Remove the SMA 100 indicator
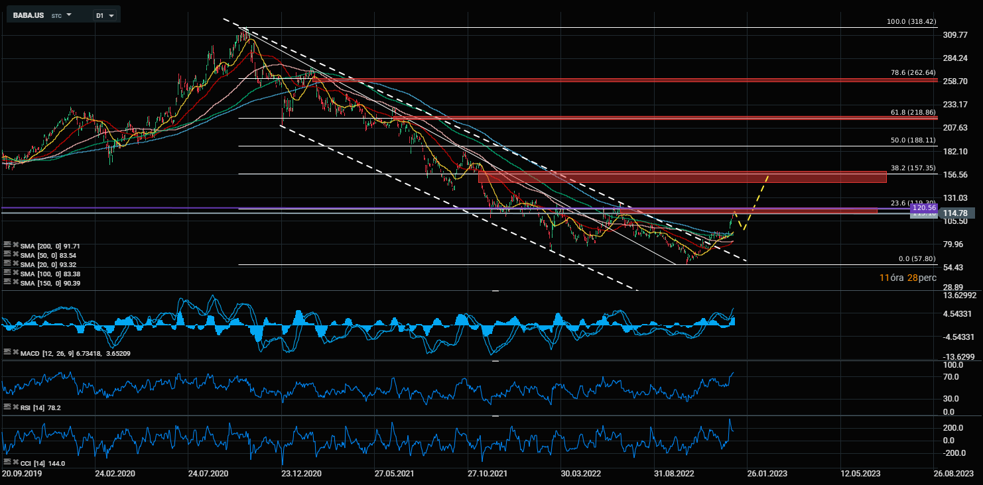Viewport: 983px width, 485px height. pos(15,274)
